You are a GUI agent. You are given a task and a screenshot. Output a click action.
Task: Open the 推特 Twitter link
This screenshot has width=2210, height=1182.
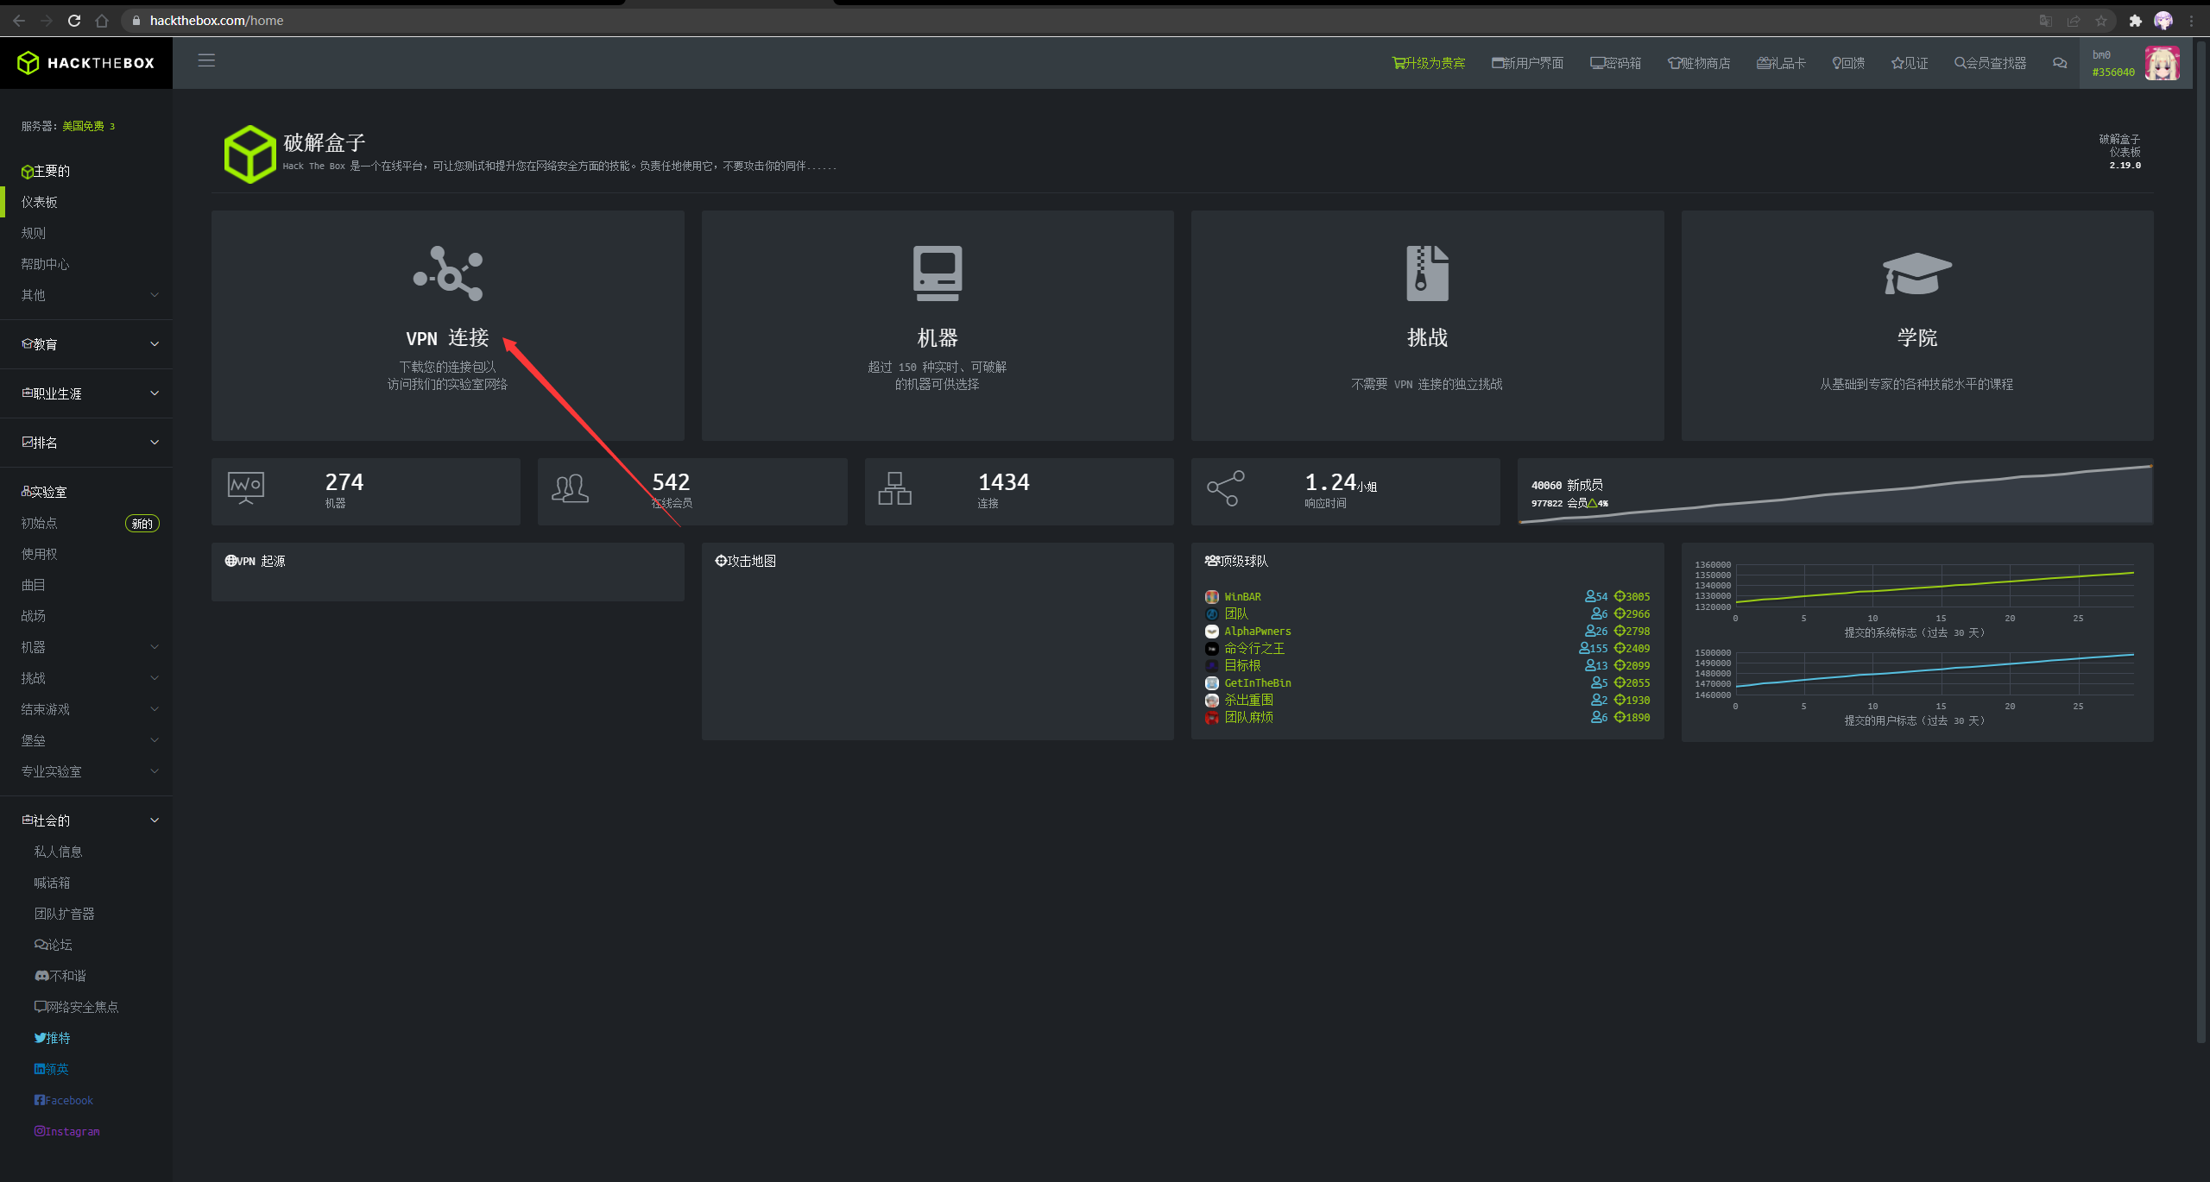53,1037
